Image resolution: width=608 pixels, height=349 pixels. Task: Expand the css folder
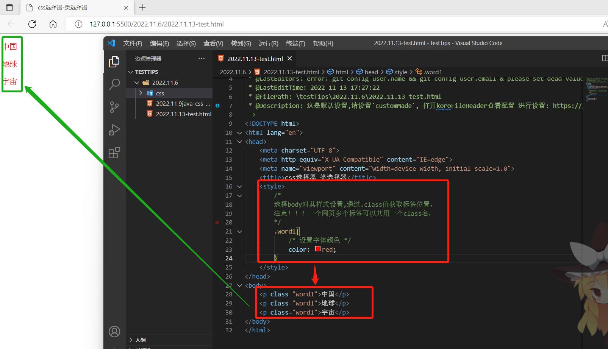tap(141, 93)
